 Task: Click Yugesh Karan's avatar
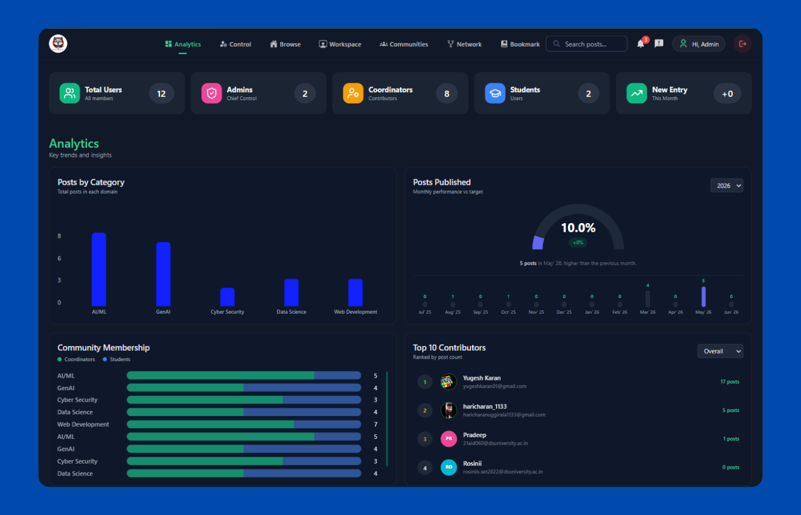tap(449, 382)
